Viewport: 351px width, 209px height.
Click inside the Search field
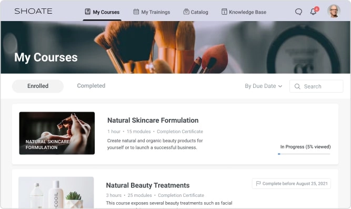coord(316,86)
